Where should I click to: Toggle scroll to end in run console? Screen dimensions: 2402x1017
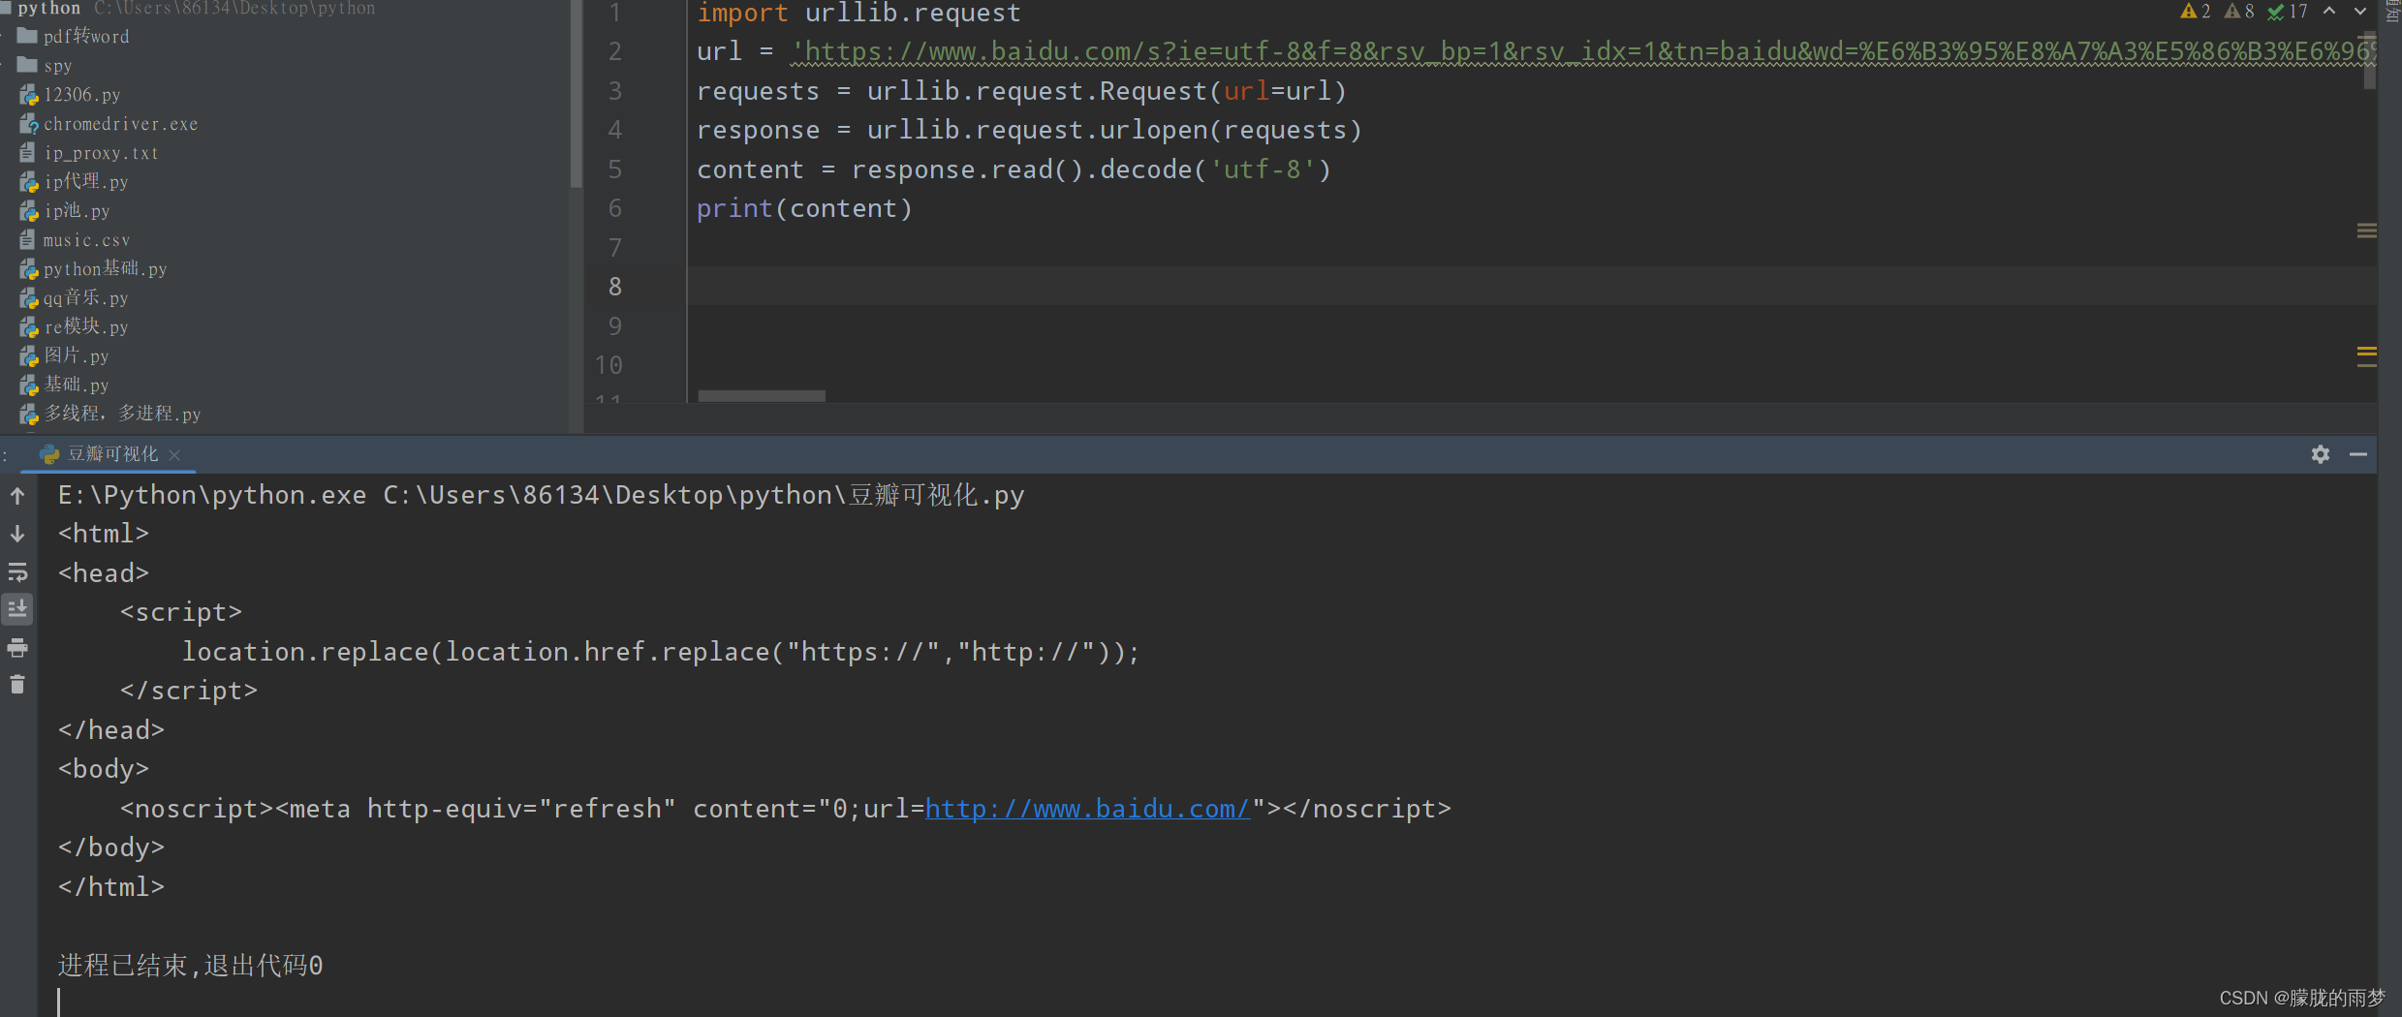[17, 609]
